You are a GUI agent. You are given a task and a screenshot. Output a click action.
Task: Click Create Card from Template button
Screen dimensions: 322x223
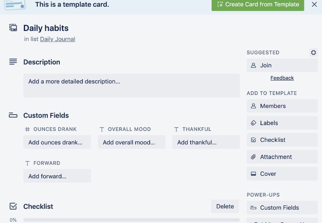(x=258, y=5)
